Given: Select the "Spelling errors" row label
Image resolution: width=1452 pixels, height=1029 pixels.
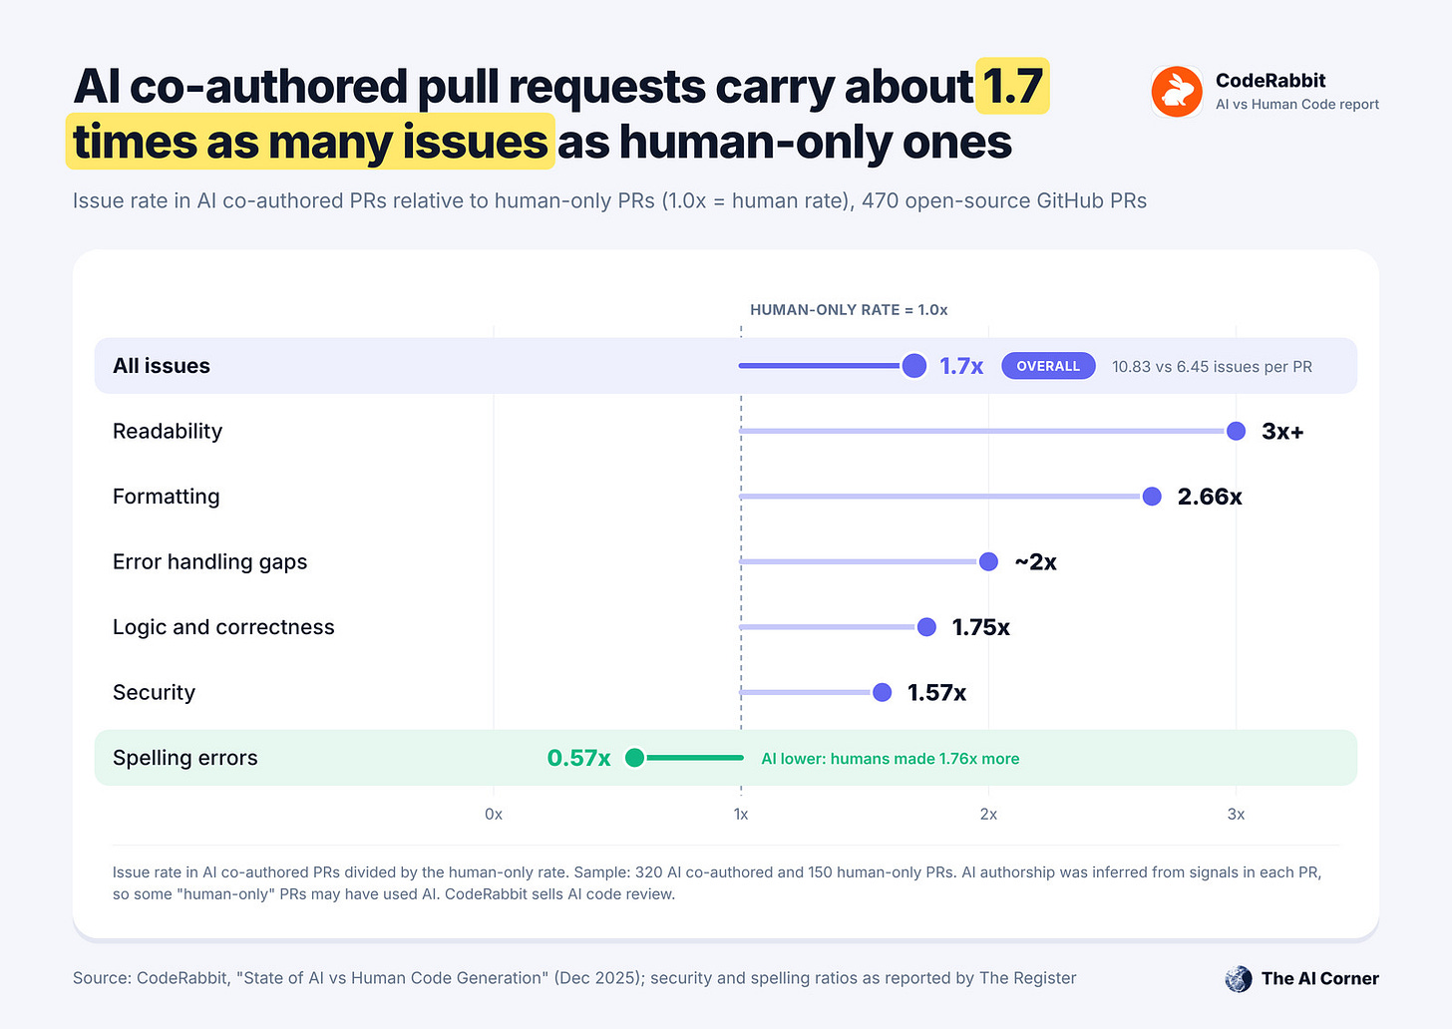Looking at the screenshot, I should 184,758.
